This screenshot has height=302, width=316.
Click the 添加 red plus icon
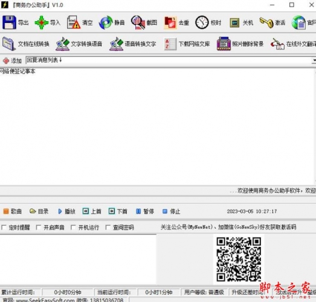(6, 60)
